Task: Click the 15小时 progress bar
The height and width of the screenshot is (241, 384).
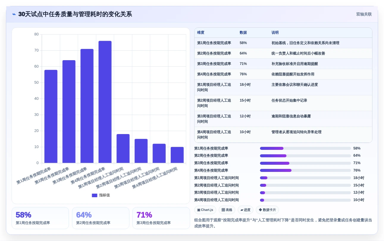Action: (x=305, y=185)
